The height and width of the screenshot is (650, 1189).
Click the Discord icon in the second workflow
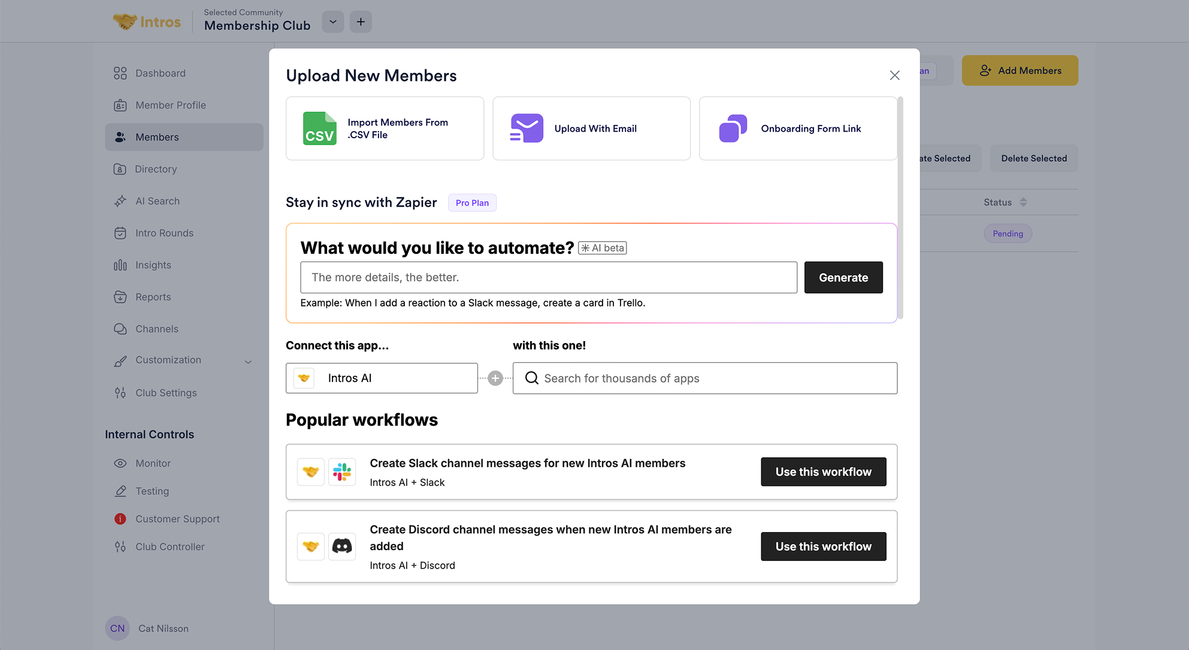[x=342, y=546]
